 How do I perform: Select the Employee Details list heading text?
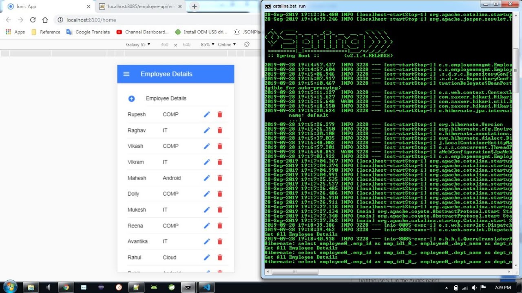[x=166, y=98]
